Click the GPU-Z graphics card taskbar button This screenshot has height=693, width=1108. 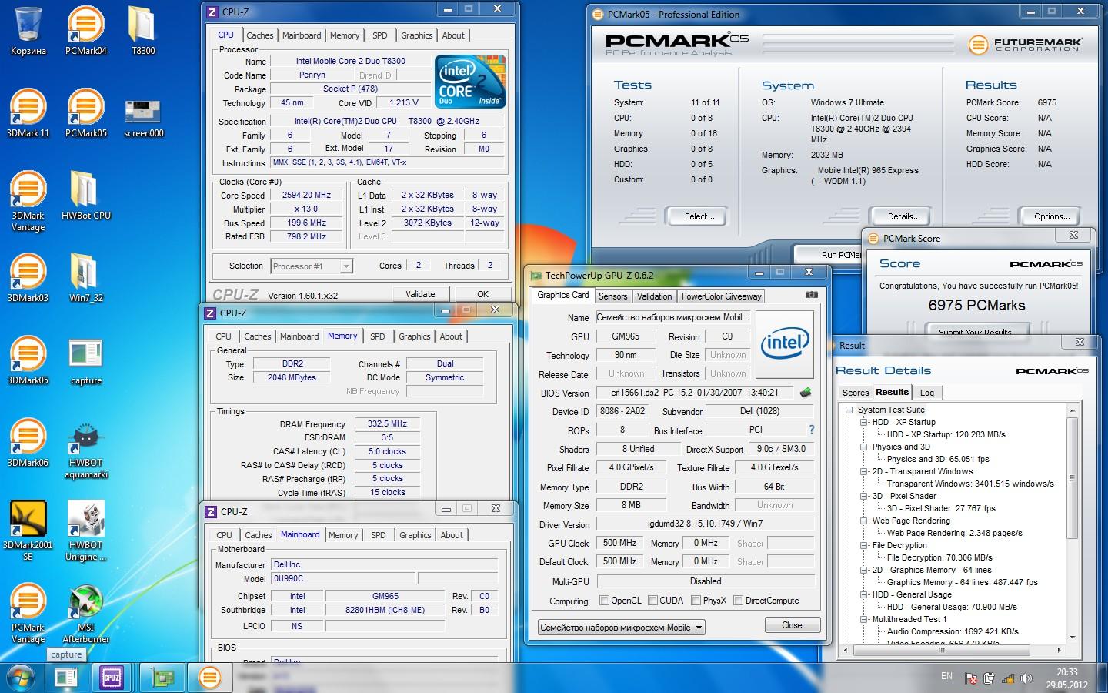pyautogui.click(x=162, y=678)
